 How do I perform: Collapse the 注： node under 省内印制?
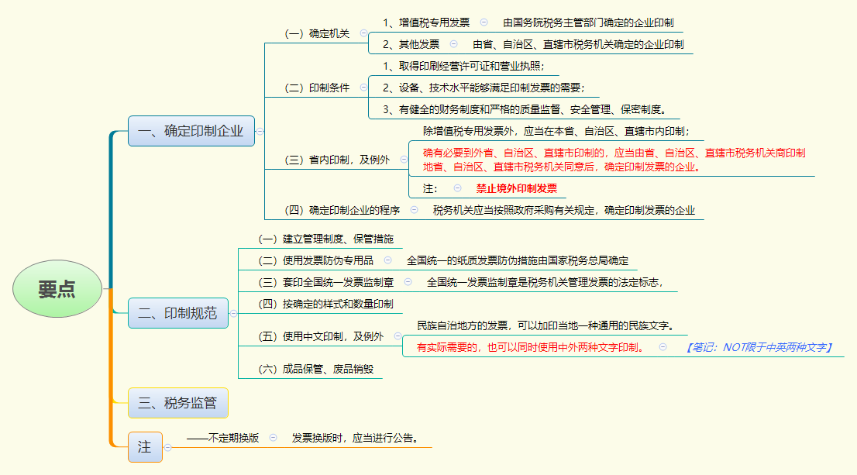(457, 188)
